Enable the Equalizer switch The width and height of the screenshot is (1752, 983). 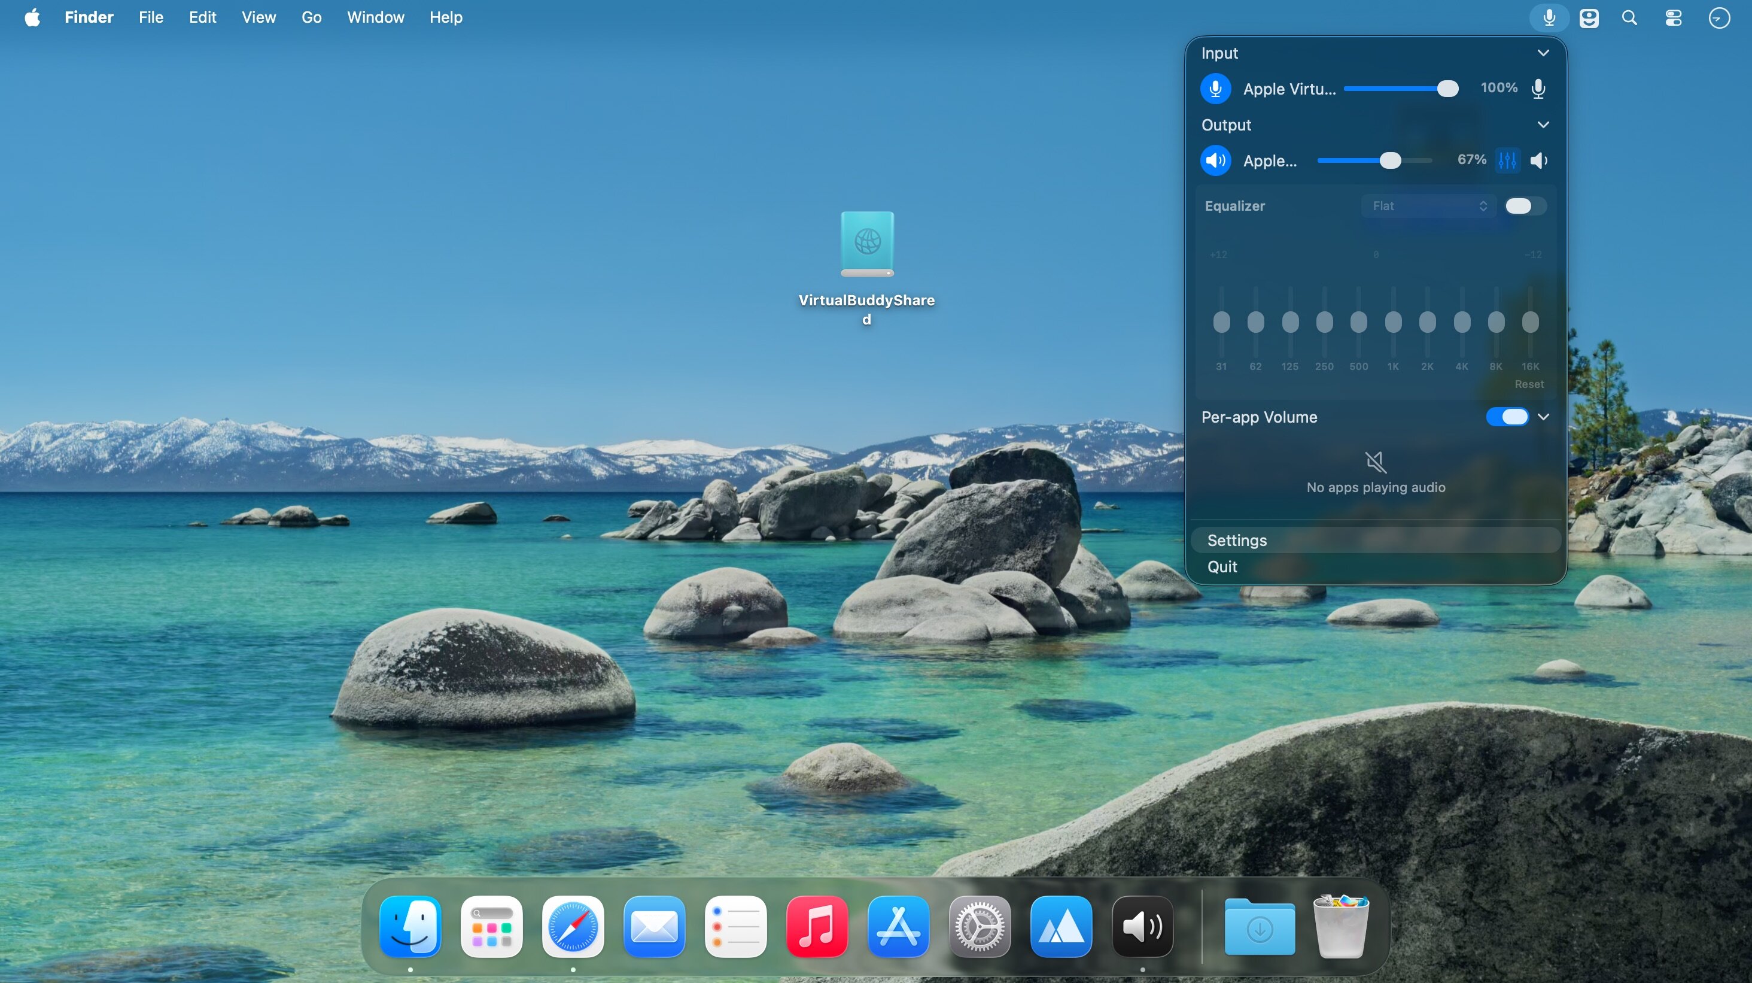pyautogui.click(x=1525, y=206)
